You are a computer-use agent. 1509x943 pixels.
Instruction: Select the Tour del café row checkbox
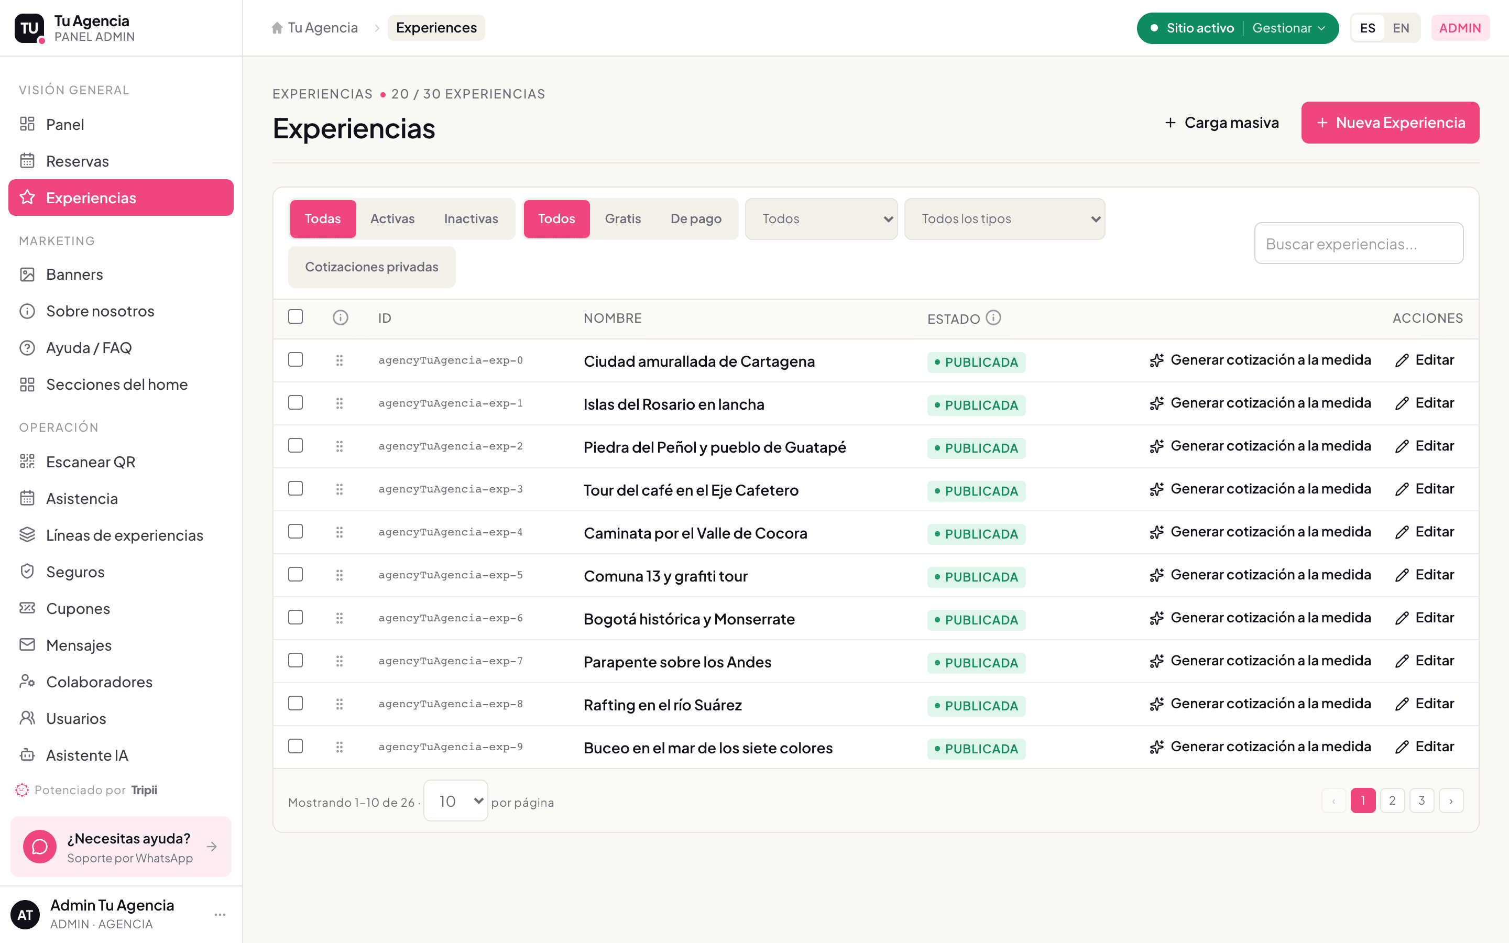pos(296,488)
